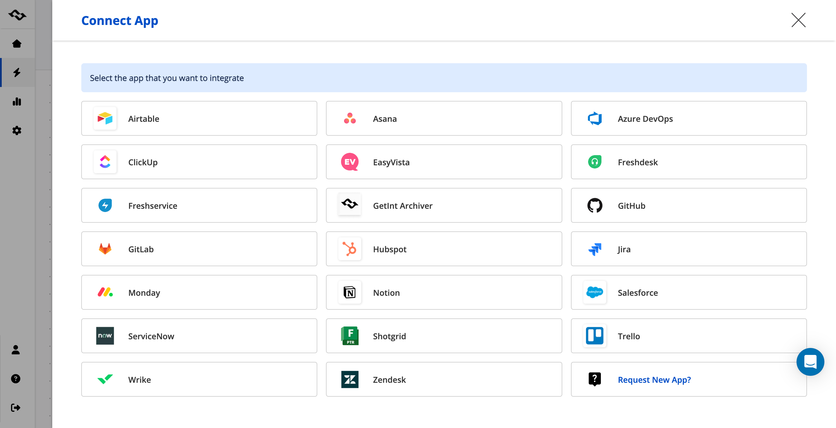Image resolution: width=836 pixels, height=428 pixels.
Task: Choose the GitHub label
Action: (631, 206)
